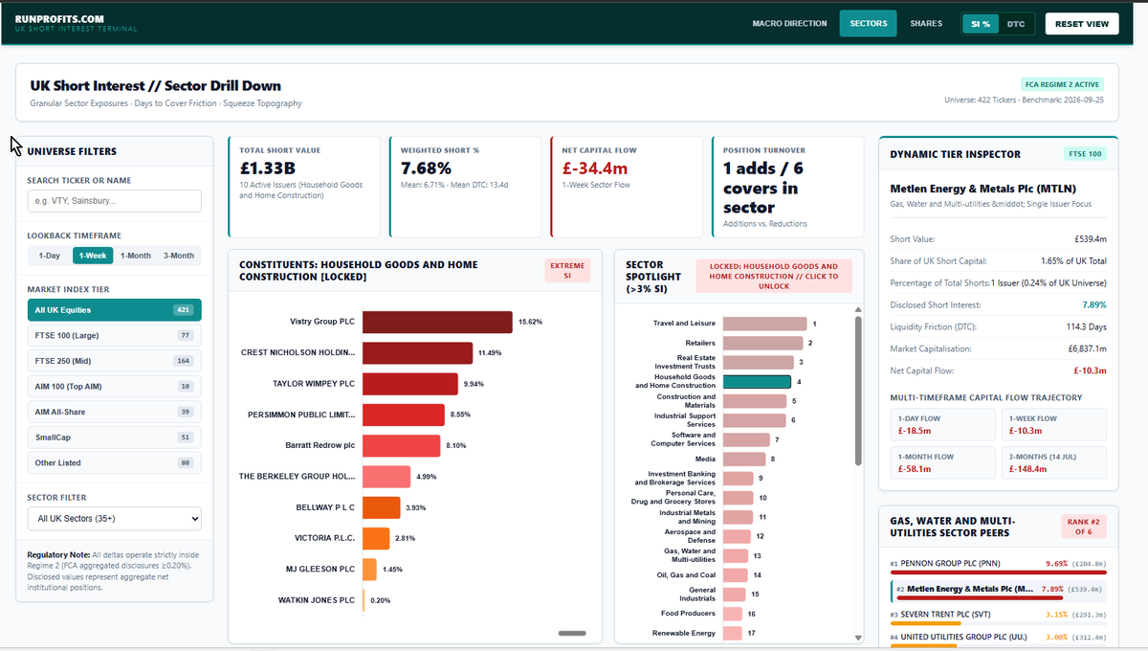Select the Retailers sector bar
The height and width of the screenshot is (651, 1148).
tap(762, 343)
